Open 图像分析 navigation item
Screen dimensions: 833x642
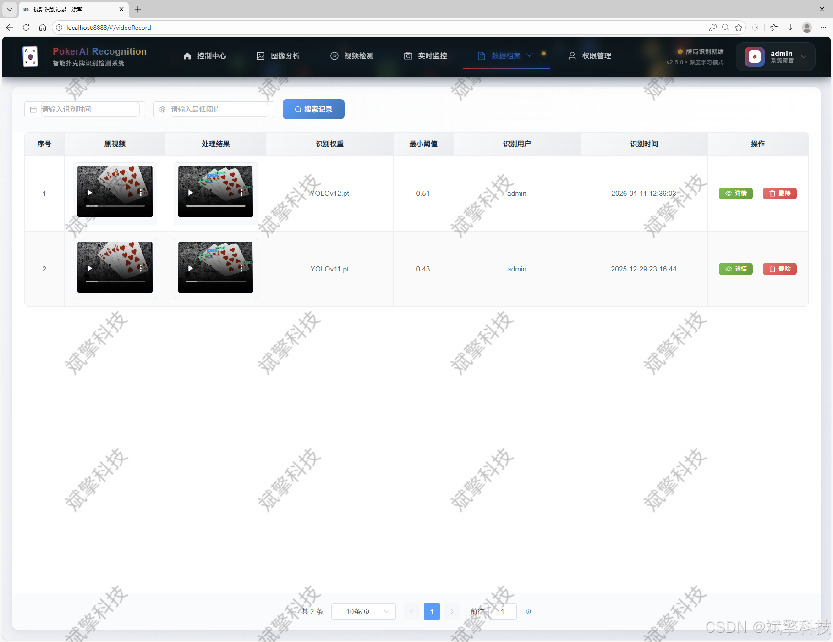tap(278, 56)
